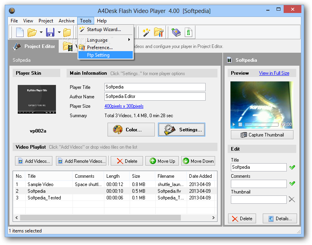Click the Move Up button

[162, 161]
